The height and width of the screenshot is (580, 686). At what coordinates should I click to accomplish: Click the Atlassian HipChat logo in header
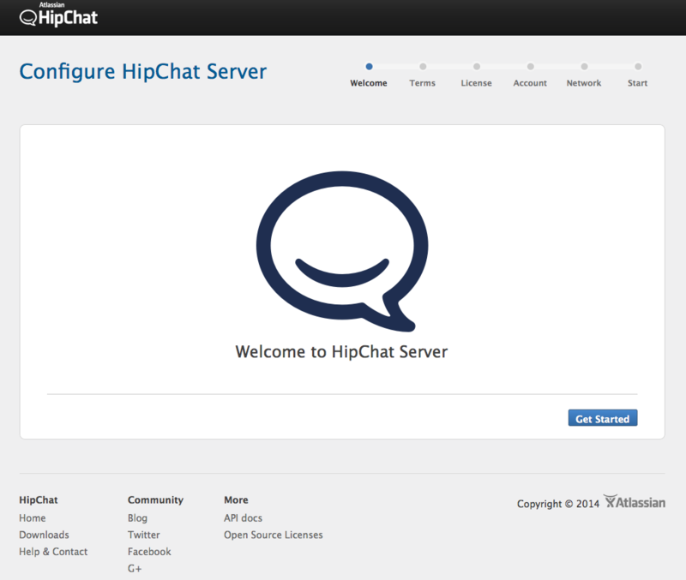tap(58, 15)
